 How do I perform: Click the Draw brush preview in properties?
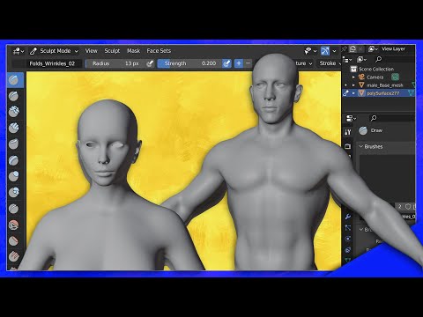[x=363, y=130]
